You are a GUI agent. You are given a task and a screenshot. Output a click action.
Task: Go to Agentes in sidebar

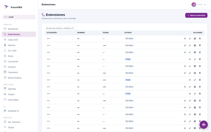[x=19, y=45]
